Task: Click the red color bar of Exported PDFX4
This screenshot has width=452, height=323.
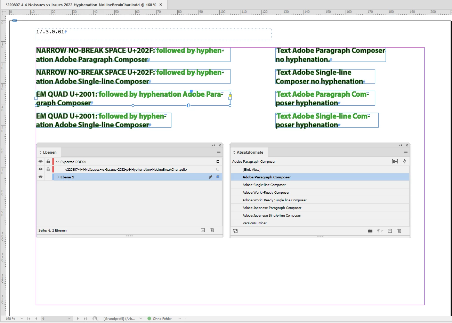Action: coord(53,162)
